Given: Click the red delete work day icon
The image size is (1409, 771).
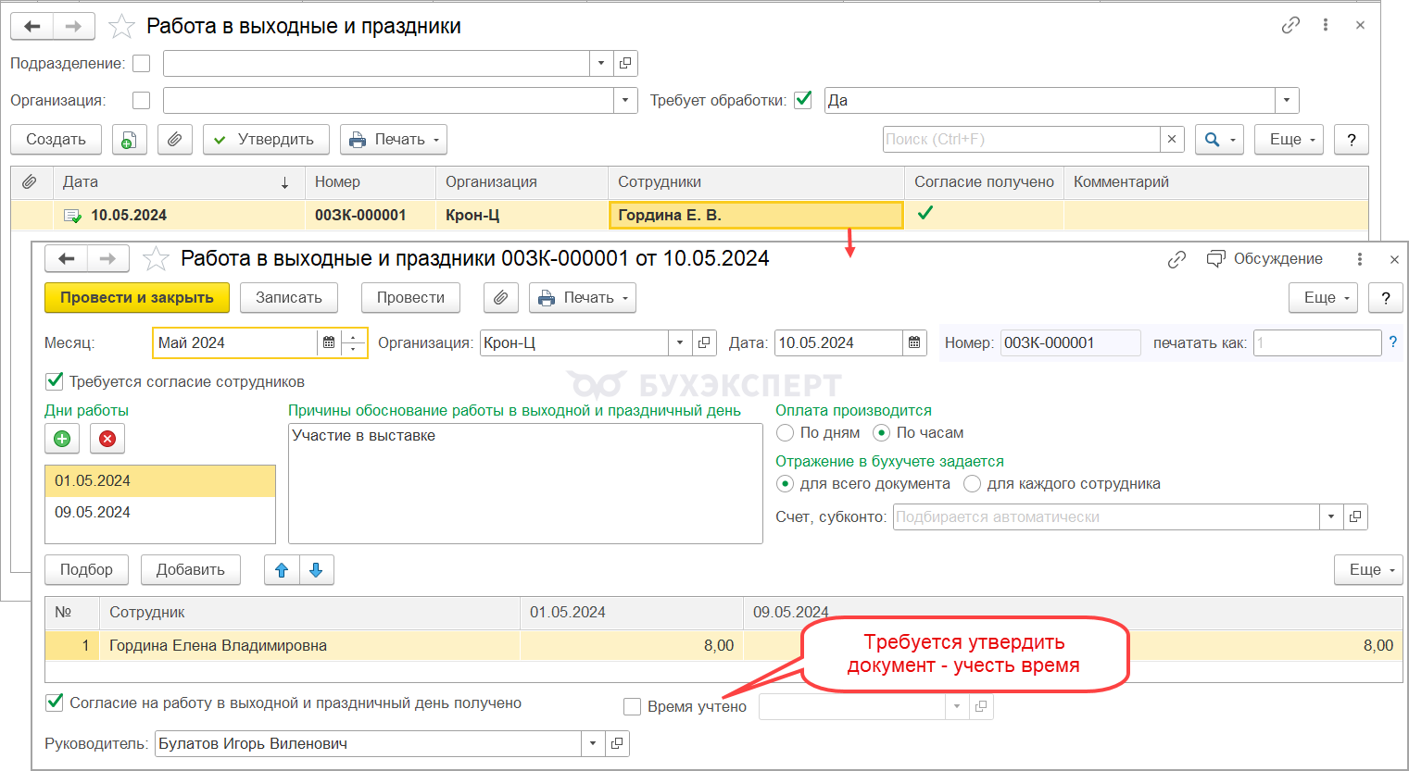Looking at the screenshot, I should pyautogui.click(x=107, y=439).
